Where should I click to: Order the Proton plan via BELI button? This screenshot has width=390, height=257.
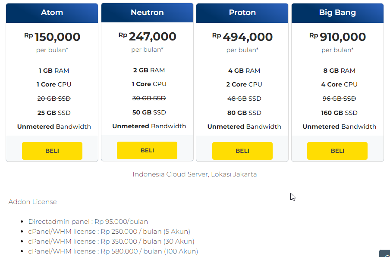coord(242,151)
